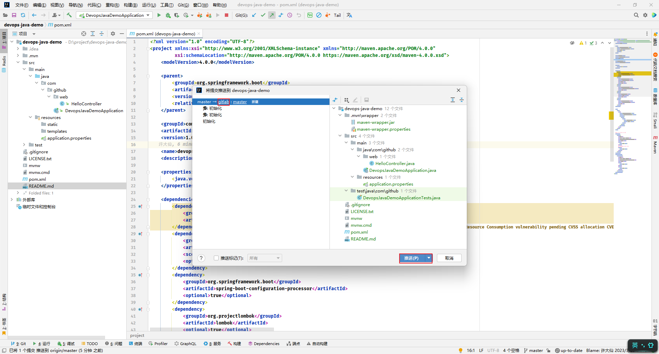Toggle the eye inspections icon in editor

572,43
